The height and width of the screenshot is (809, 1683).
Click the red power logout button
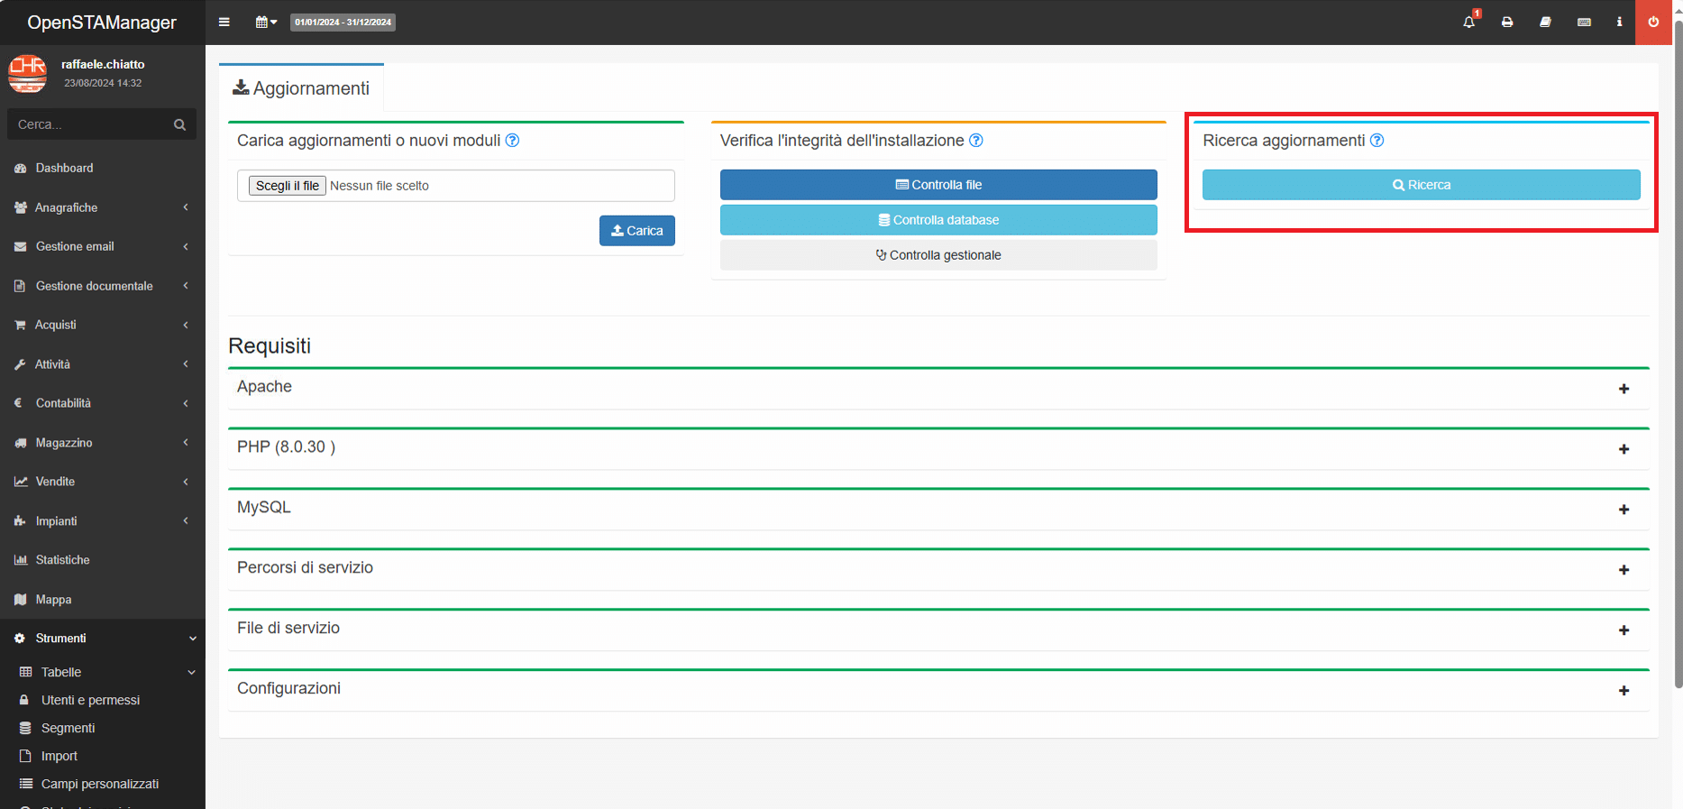[x=1653, y=23]
